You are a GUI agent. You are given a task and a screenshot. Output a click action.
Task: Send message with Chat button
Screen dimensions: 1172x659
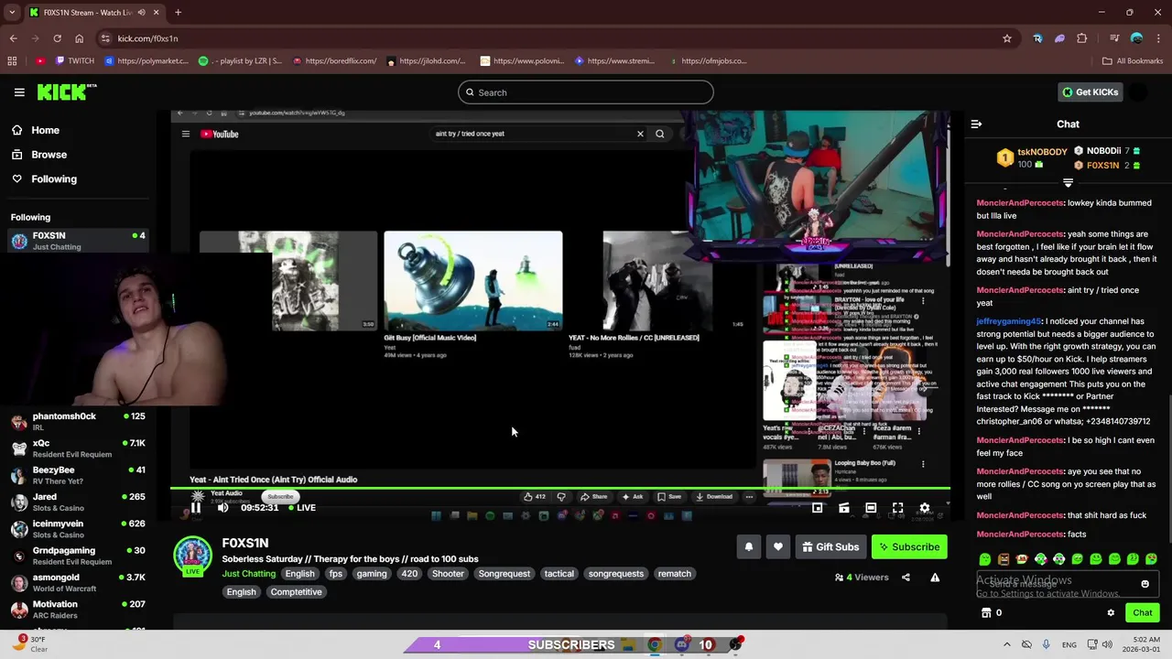click(1142, 613)
